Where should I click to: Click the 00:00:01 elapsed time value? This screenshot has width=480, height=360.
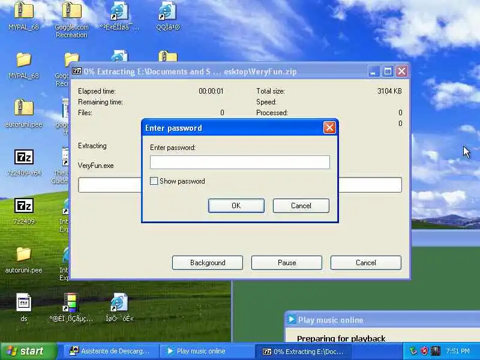tap(211, 91)
